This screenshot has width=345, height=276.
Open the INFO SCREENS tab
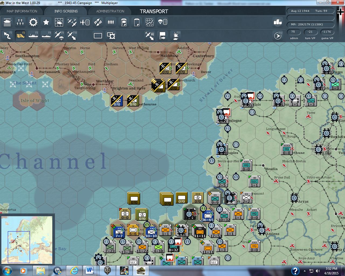point(66,11)
